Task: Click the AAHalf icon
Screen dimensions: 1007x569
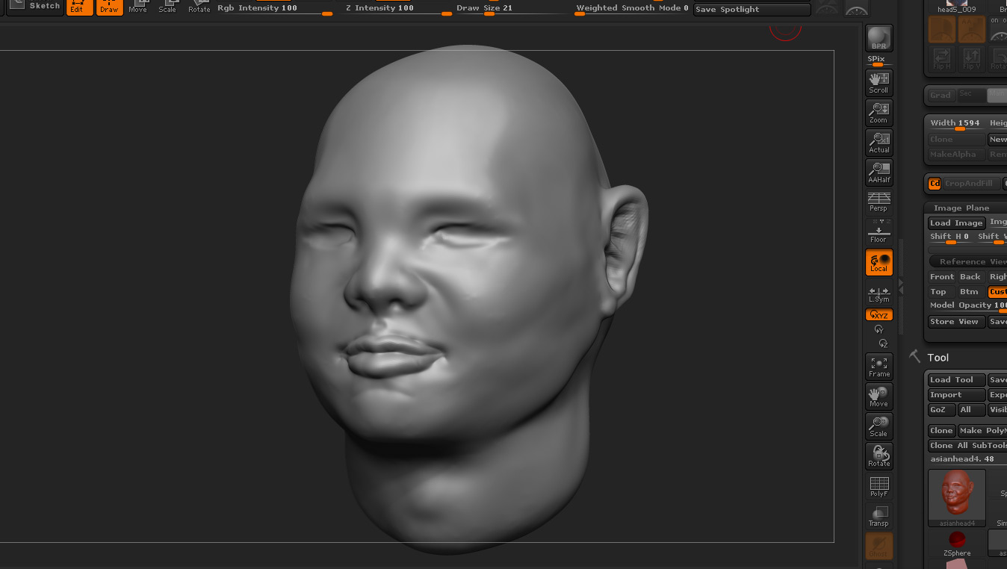Action: 879,172
